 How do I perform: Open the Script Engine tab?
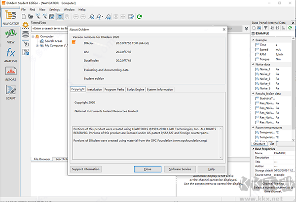(135, 90)
